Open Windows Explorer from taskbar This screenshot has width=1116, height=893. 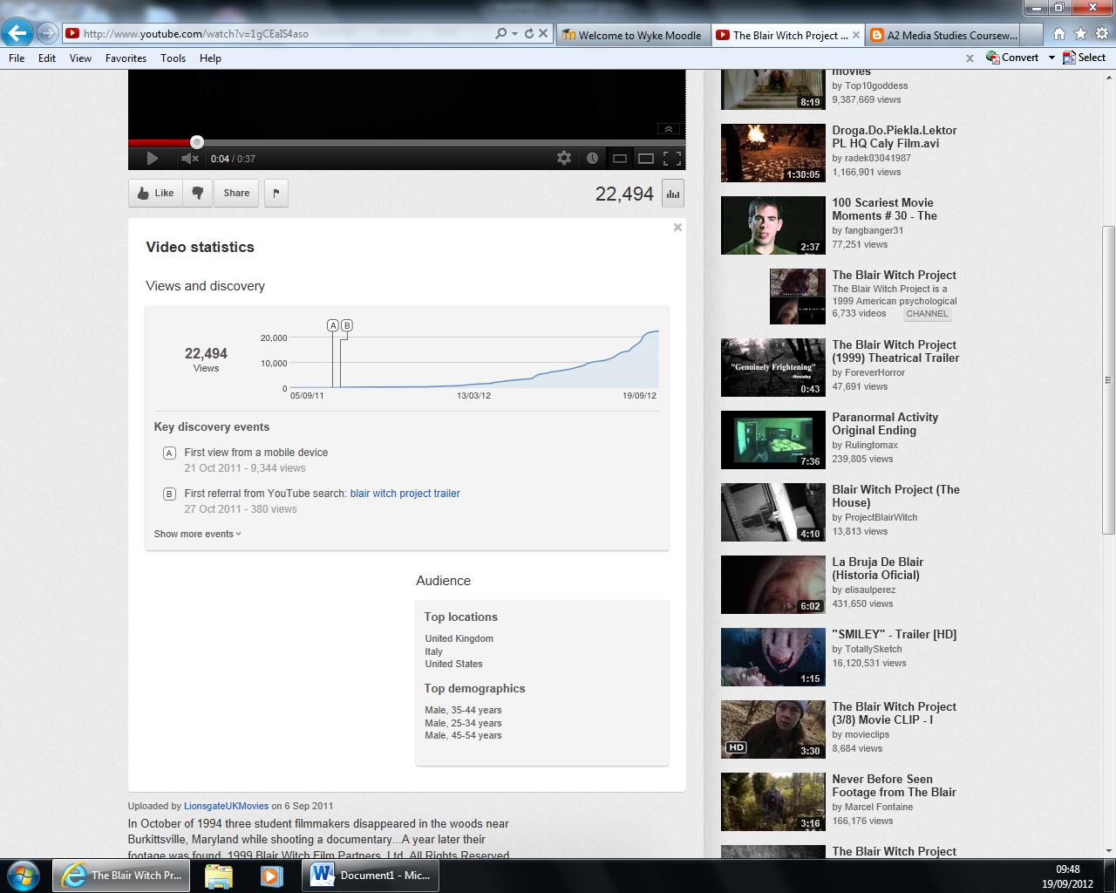tap(219, 876)
